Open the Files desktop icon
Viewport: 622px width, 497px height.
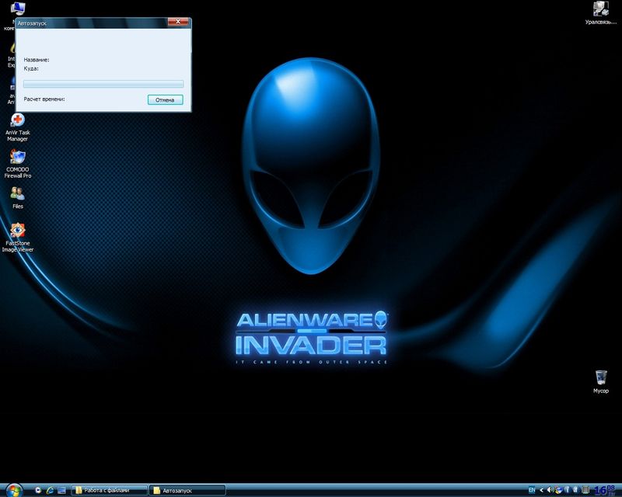17,197
